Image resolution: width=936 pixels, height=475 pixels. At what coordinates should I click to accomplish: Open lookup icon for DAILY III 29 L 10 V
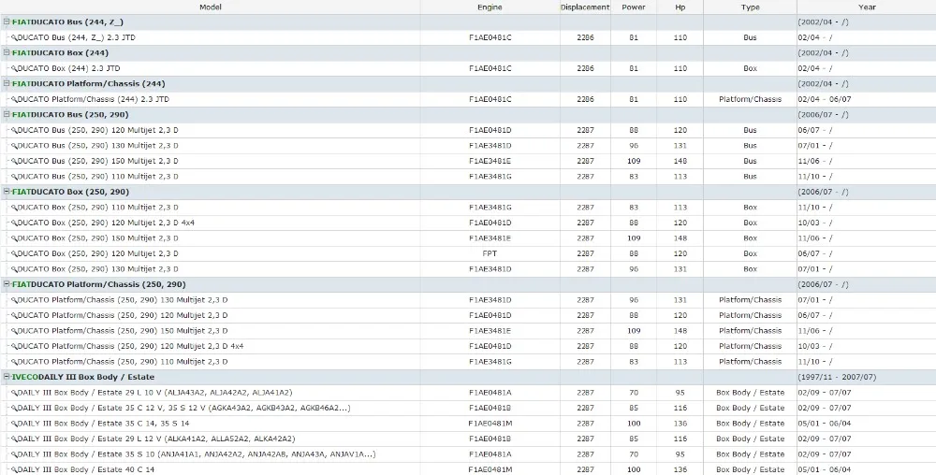(x=14, y=393)
